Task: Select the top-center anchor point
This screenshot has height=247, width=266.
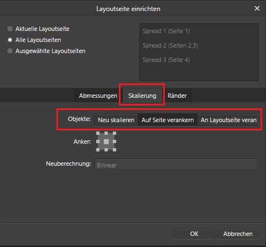Action: coord(106,133)
